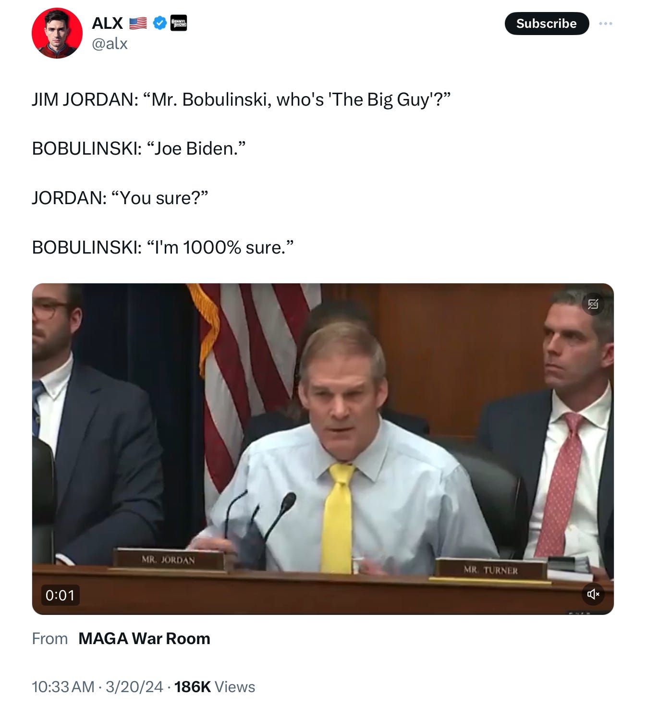
Task: View the 186K Views count
Action: 215,687
